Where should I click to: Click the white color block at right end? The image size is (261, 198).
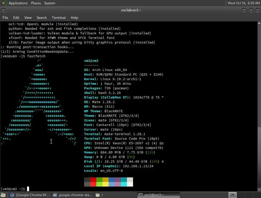[x=130, y=184]
